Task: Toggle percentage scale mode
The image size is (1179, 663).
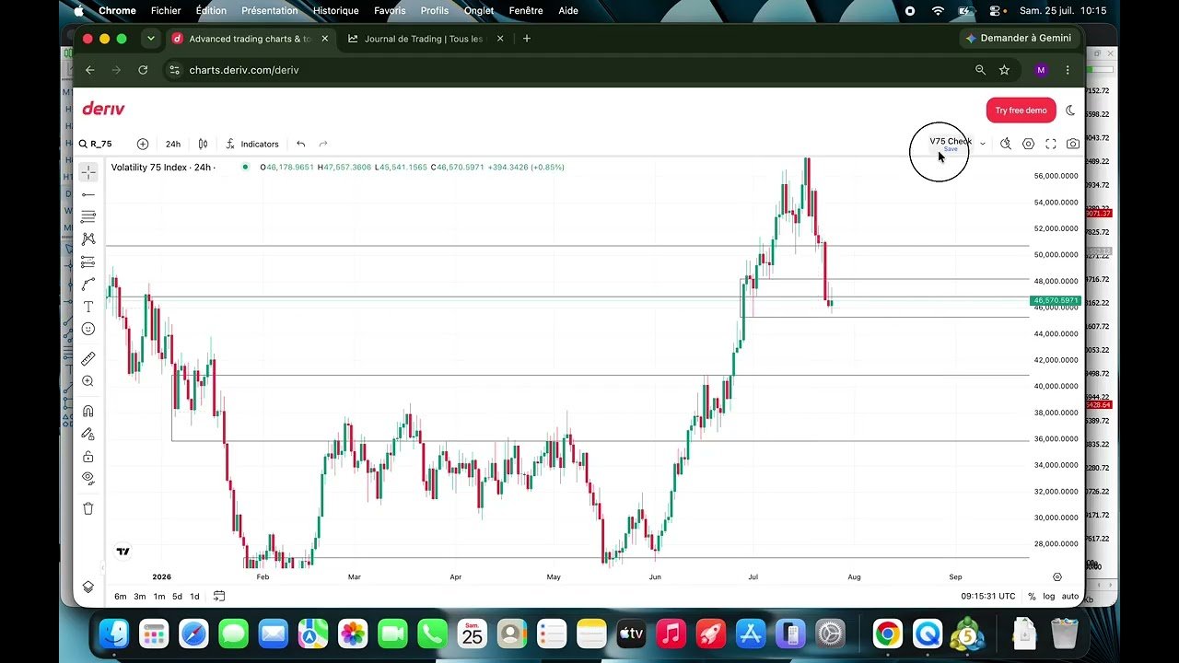Action: [1032, 597]
